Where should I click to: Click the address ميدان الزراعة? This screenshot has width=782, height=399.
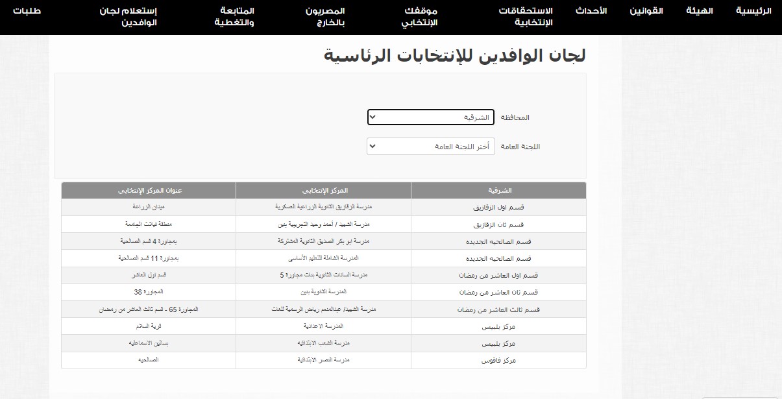click(149, 207)
